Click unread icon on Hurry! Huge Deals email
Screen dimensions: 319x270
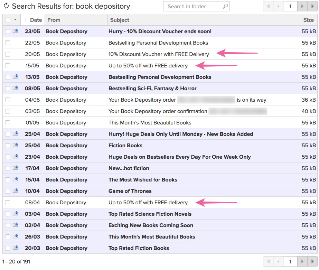(15, 133)
